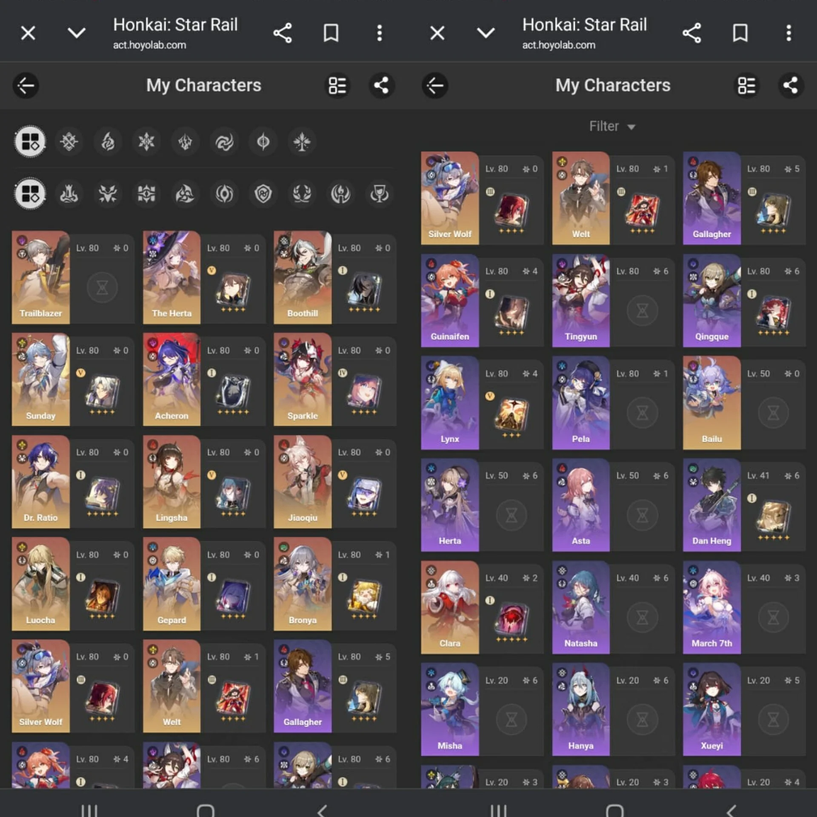The width and height of the screenshot is (817, 817).
Task: Filter characters by Ice element
Action: tap(146, 141)
